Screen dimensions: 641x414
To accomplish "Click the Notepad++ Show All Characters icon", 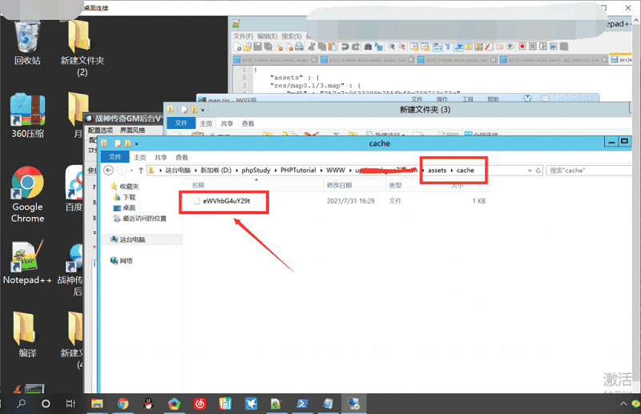I will point(448,46).
